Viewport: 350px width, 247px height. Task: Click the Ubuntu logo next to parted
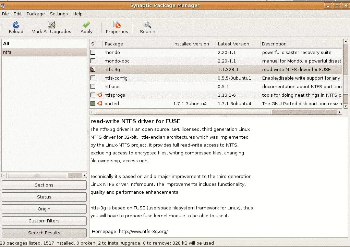(x=100, y=104)
